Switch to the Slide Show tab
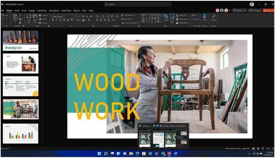This screenshot has width=275, height=158. pos(66,11)
